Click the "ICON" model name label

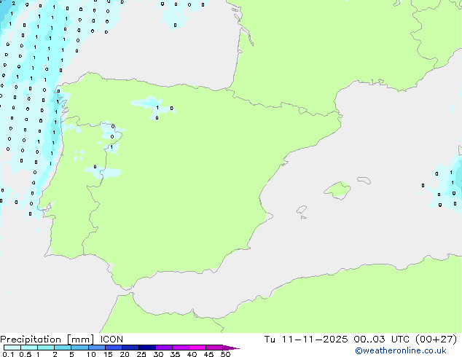111,340
